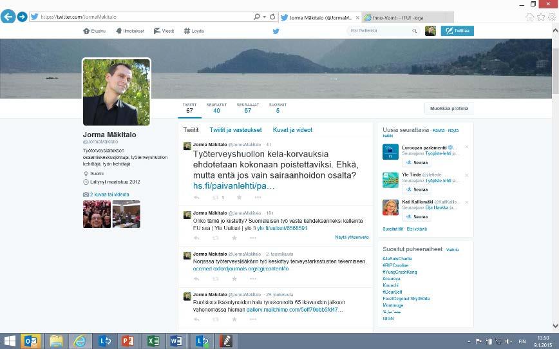Open the large profile photo
559x349 pixels.
pyautogui.click(x=117, y=92)
